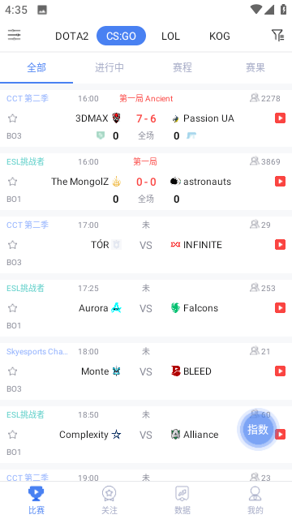Open the settings sliders icon at top left
This screenshot has width=292, height=519.
(15, 35)
